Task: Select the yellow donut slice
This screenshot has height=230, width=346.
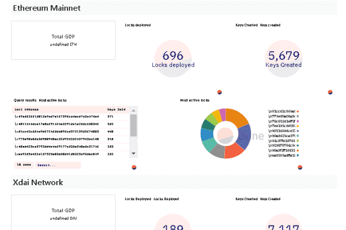Action: (x=217, y=116)
